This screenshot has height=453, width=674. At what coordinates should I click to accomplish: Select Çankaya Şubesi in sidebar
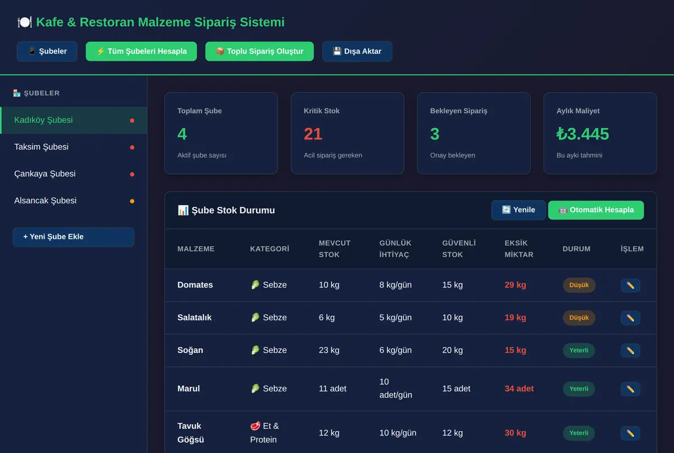pos(74,174)
